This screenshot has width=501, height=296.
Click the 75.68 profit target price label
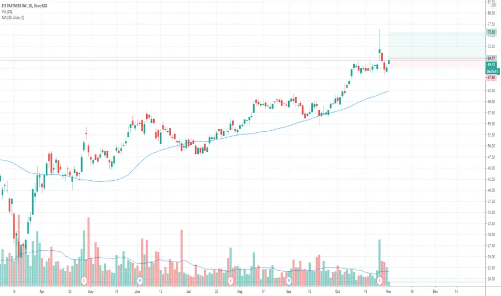(x=491, y=32)
